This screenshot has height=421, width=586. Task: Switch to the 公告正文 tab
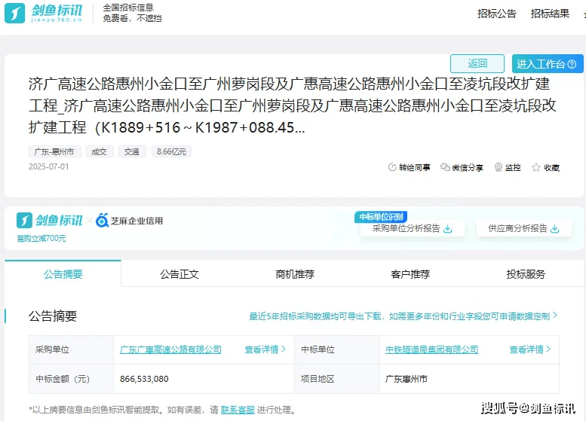click(179, 274)
